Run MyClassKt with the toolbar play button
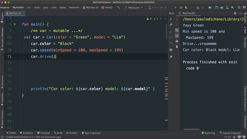The height and width of the screenshot is (139, 247). click(176, 7)
